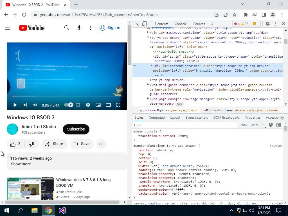Image resolution: width=288 pixels, height=216 pixels.
Task: Expand the contentContainer div node
Action: tap(151, 65)
